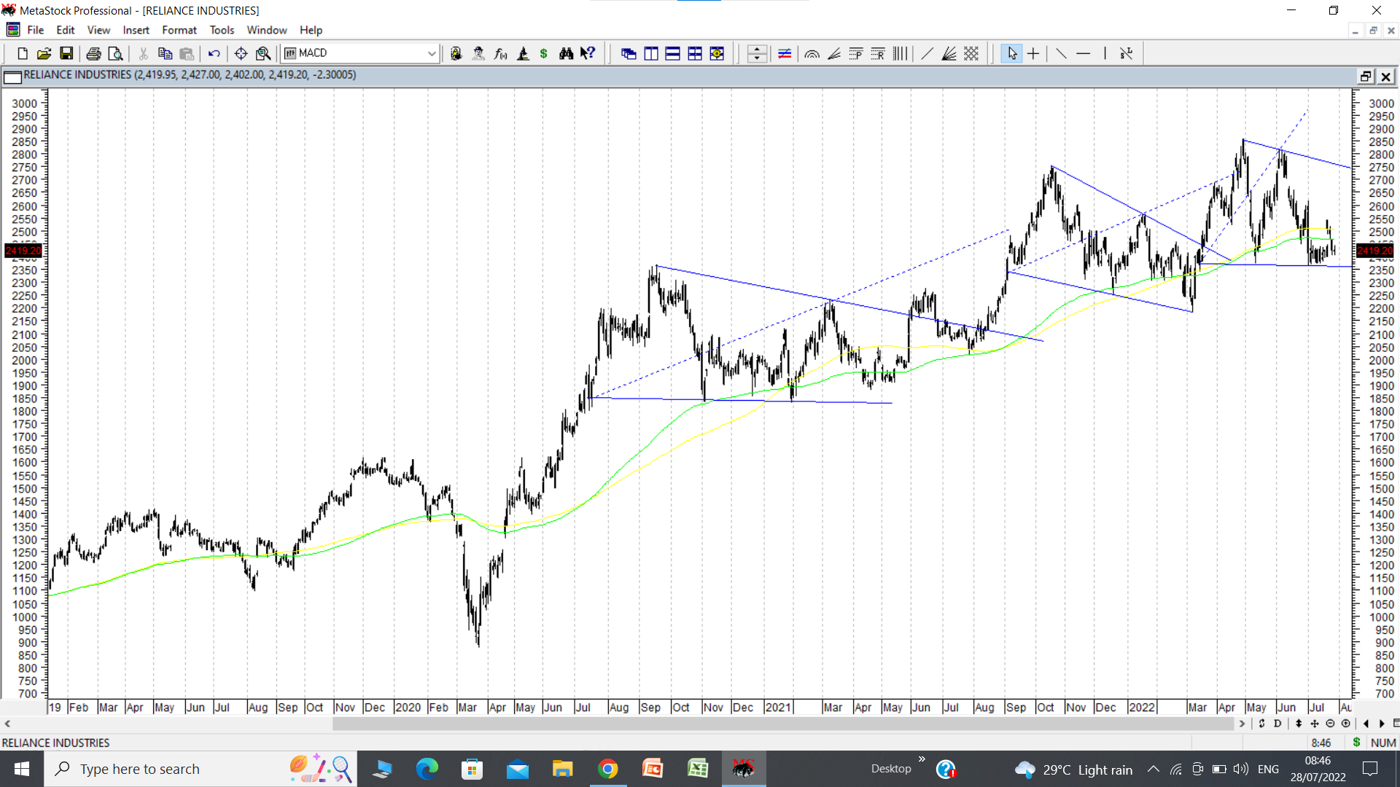This screenshot has height=787, width=1400.
Task: Click the up-down stepper control in toolbar
Action: click(757, 53)
